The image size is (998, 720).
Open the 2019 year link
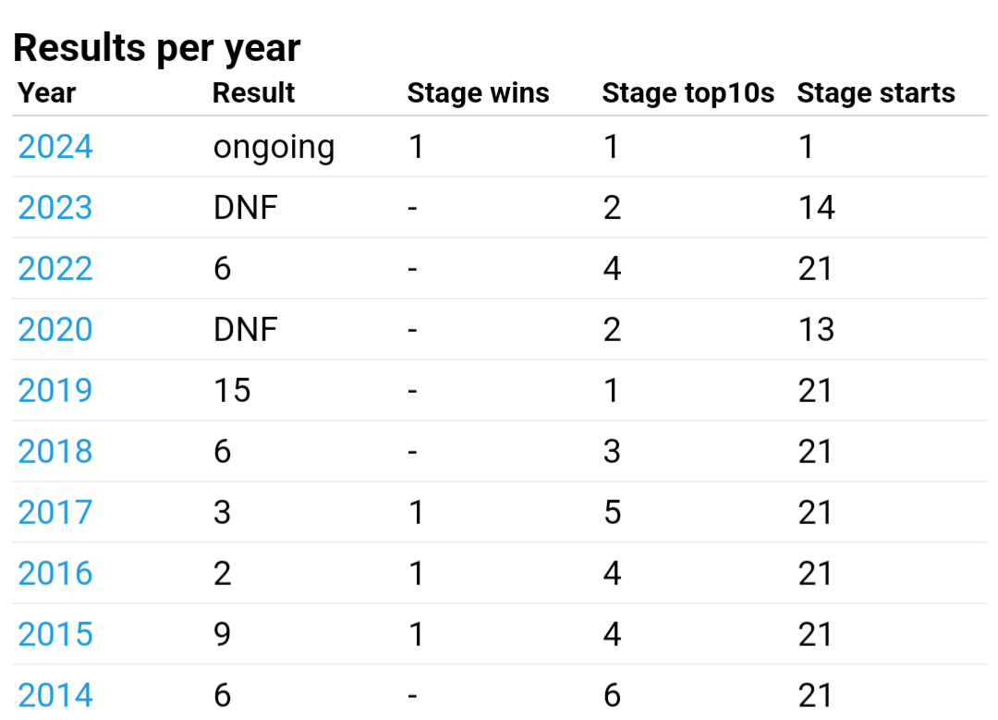click(x=55, y=391)
